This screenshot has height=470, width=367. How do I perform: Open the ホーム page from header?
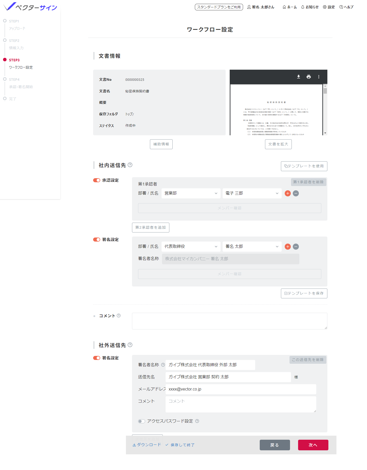(x=290, y=7)
